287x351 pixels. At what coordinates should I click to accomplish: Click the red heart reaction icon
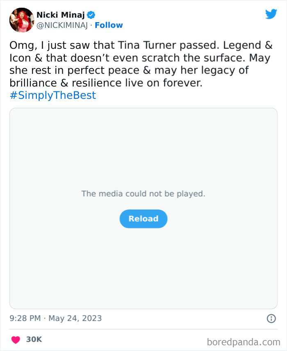(15, 340)
